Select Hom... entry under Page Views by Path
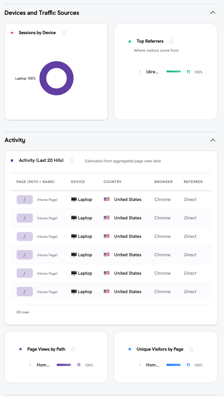This screenshot has height=397, width=224. coord(43,365)
